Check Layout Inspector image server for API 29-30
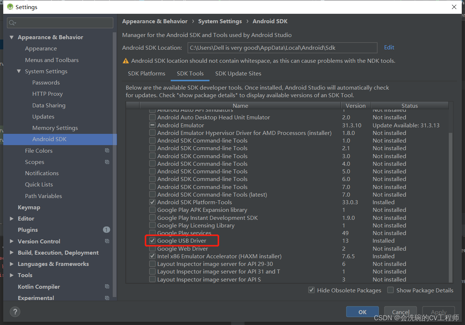 (x=152, y=264)
